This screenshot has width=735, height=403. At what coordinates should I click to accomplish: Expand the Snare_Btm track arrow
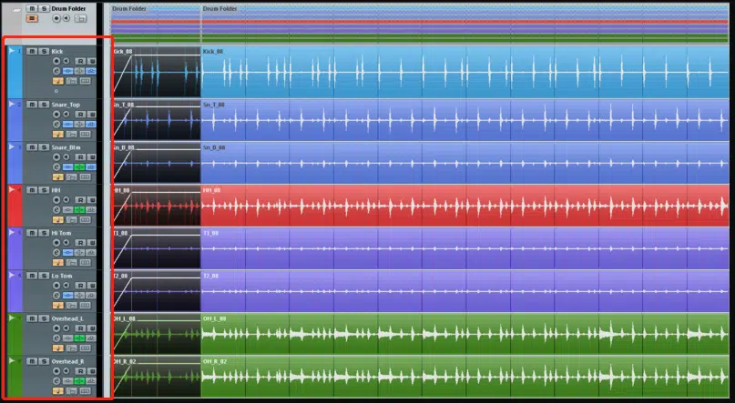[12, 146]
